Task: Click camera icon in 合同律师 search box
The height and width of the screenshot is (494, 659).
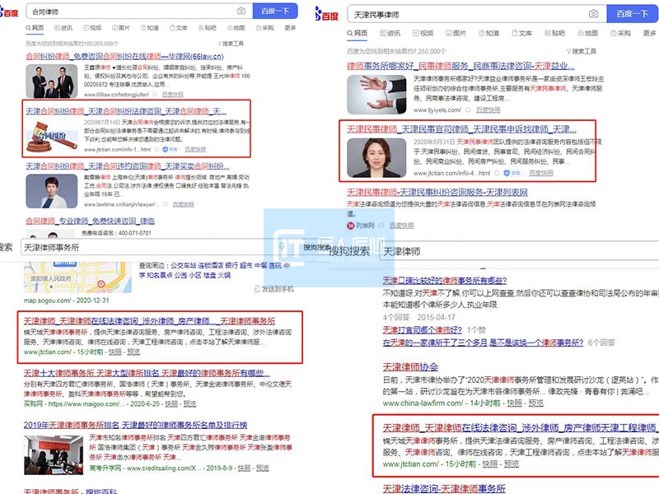Action: click(x=241, y=12)
